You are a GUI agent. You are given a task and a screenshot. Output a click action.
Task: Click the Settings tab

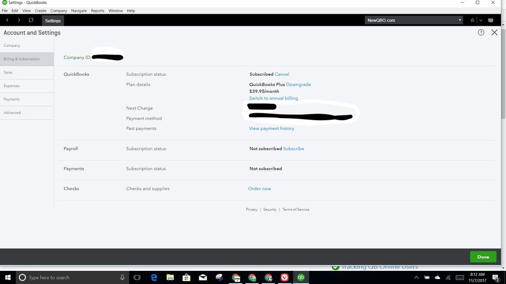click(x=53, y=21)
